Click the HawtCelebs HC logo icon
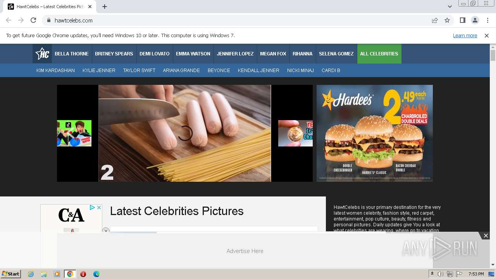Image resolution: width=496 pixels, height=279 pixels. pyautogui.click(x=42, y=54)
